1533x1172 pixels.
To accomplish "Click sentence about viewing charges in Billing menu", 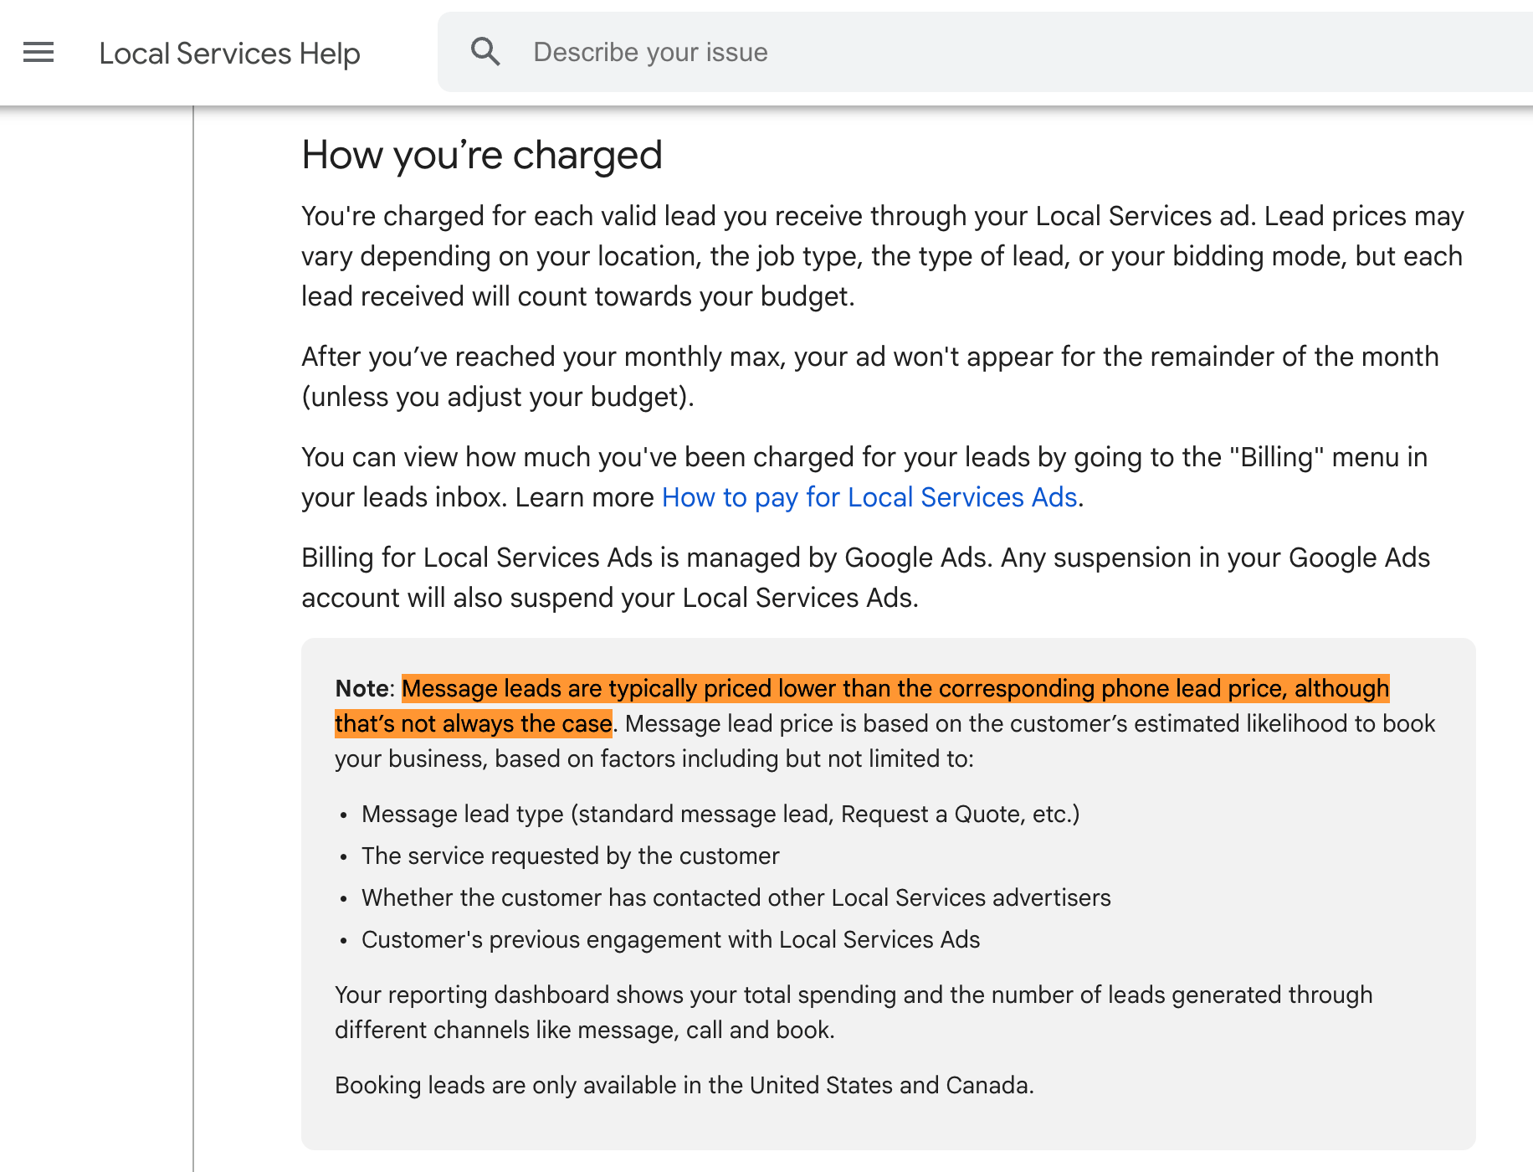I will (864, 458).
